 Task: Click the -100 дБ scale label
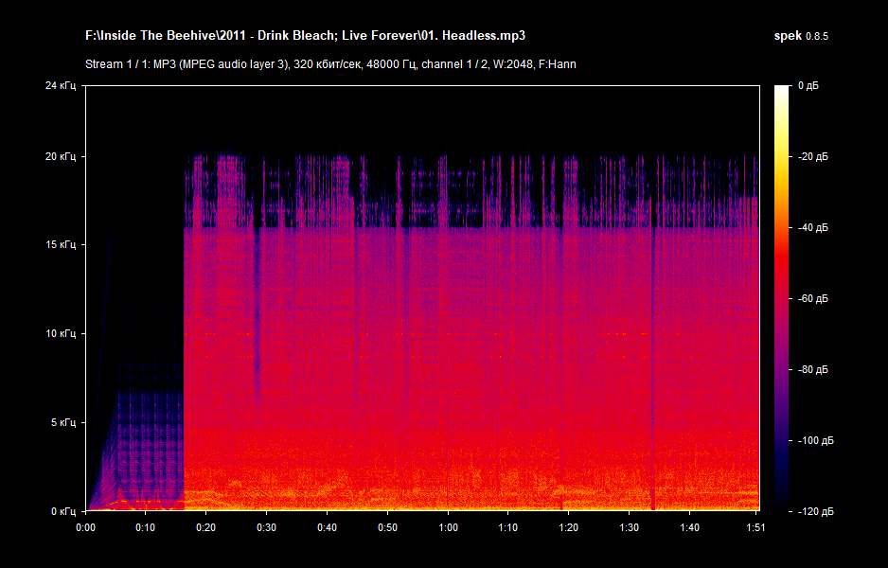click(814, 440)
